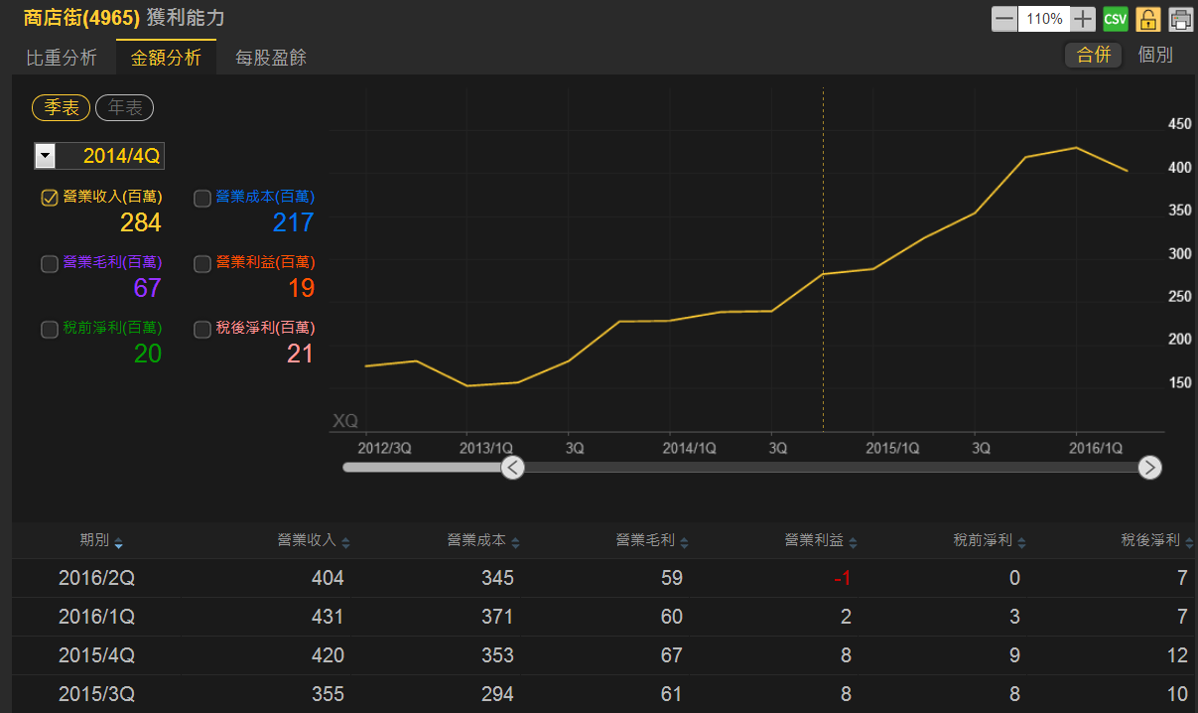Uncheck the 營業收入(百萬) checkbox
The image size is (1198, 713).
click(50, 198)
